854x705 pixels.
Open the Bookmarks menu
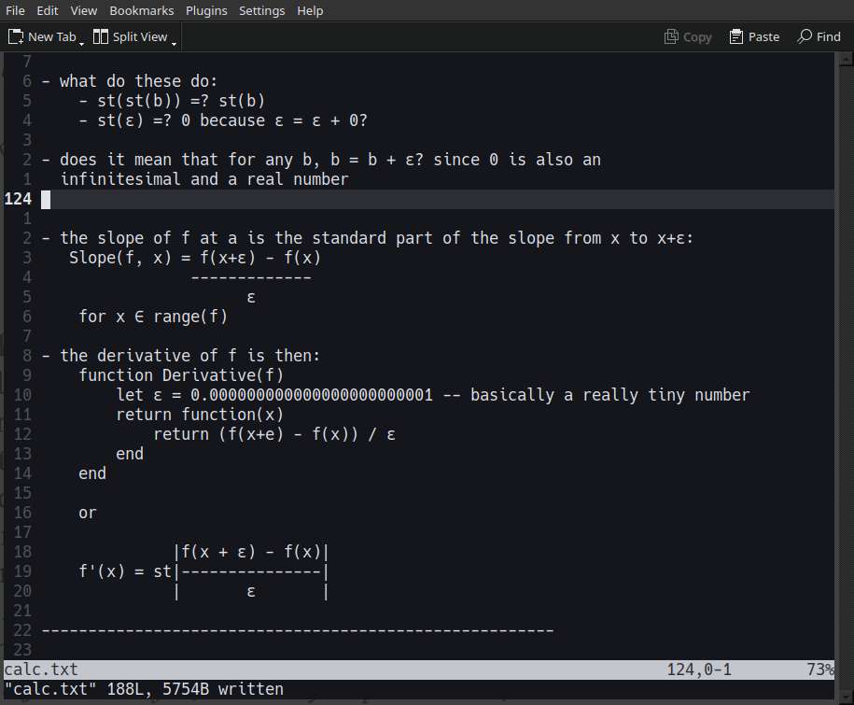tap(142, 10)
